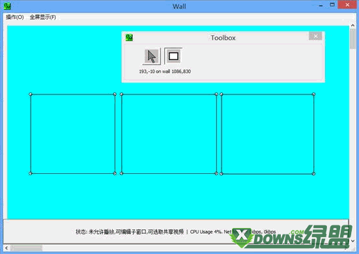Close the Toolbox panel

[315, 36]
